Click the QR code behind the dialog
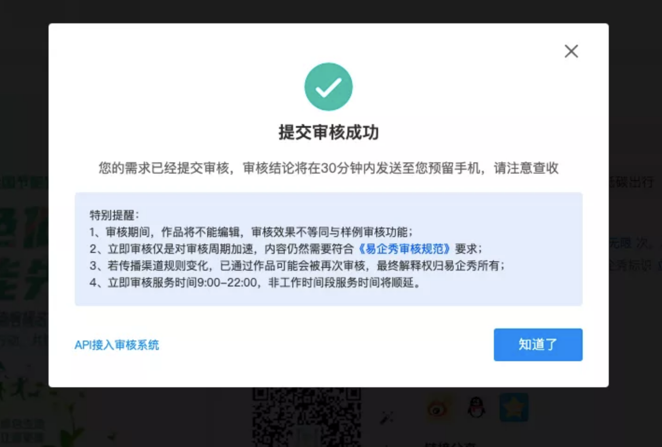This screenshot has height=447, width=662. (x=307, y=417)
